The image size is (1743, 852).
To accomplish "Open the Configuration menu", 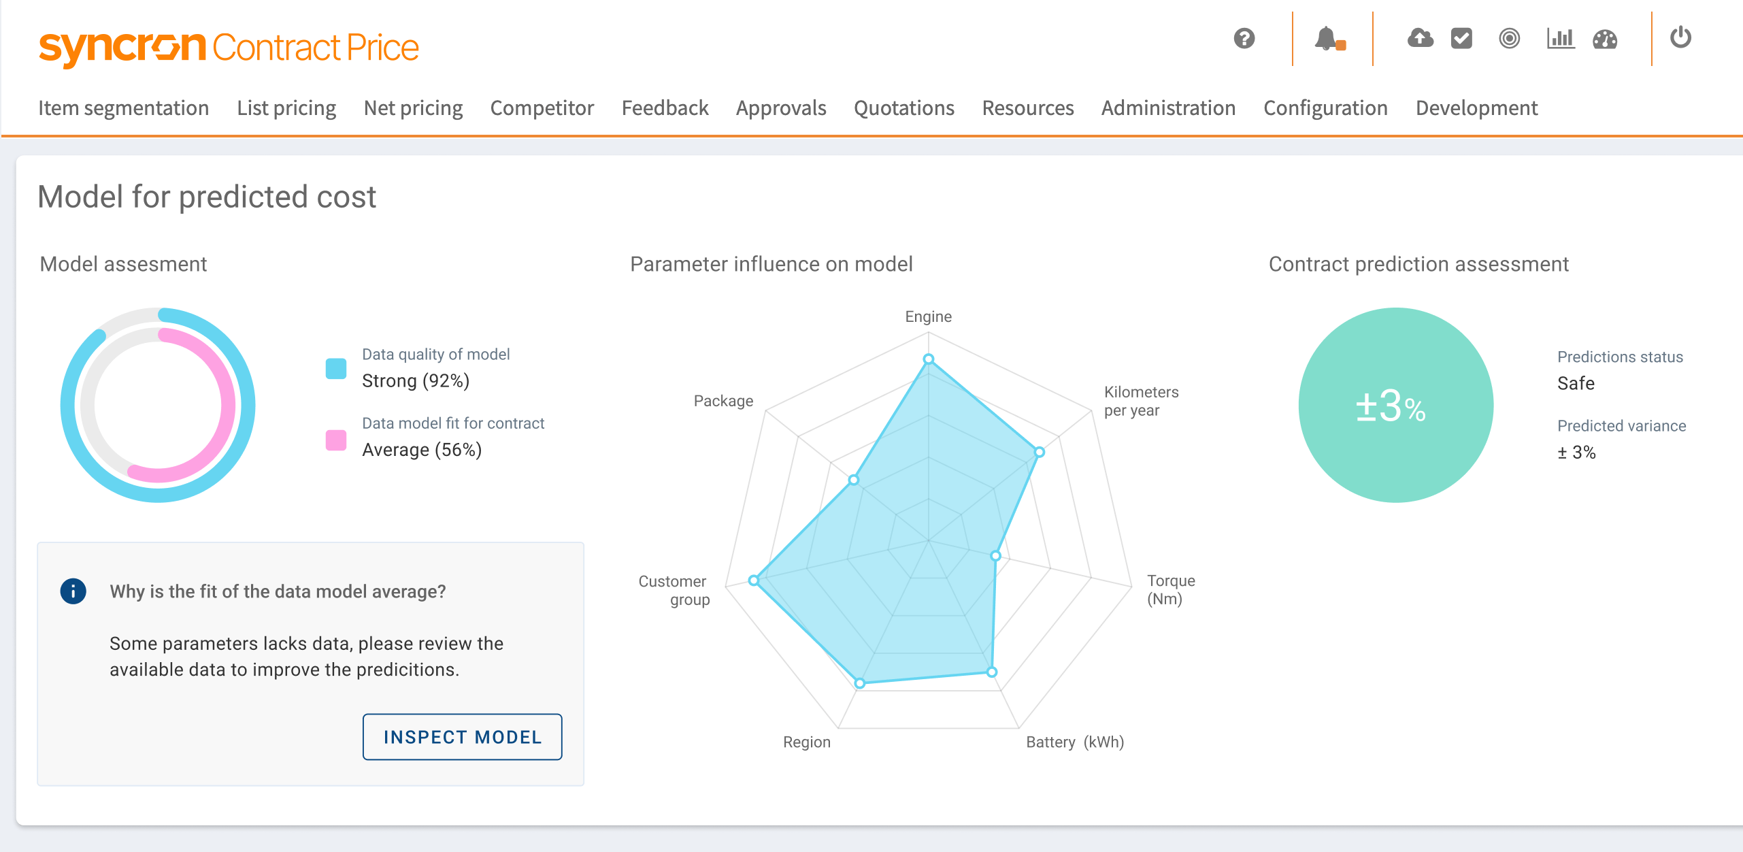I will point(1325,108).
